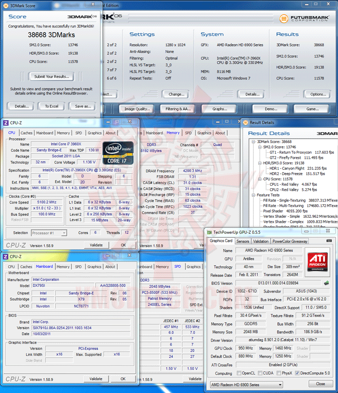The image size is (338, 393).
Task: Click the green BIOS save chip icon
Action: point(326,283)
